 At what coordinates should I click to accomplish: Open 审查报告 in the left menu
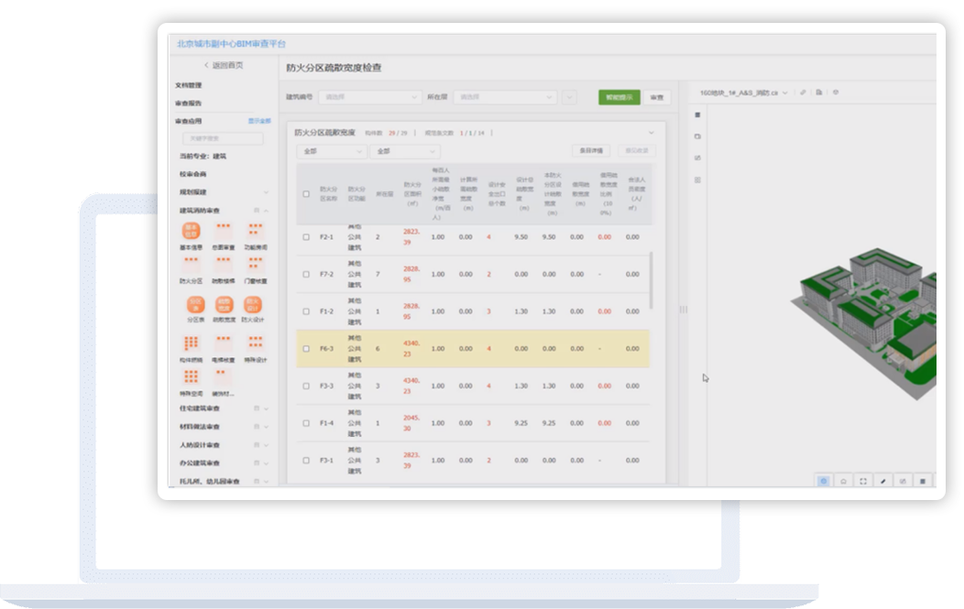coord(189,103)
